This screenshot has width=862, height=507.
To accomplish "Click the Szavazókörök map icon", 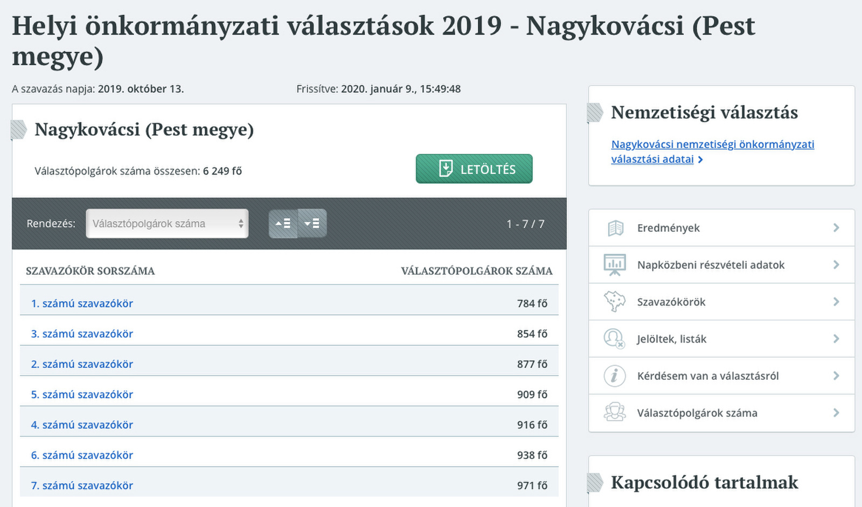I will pyautogui.click(x=615, y=302).
